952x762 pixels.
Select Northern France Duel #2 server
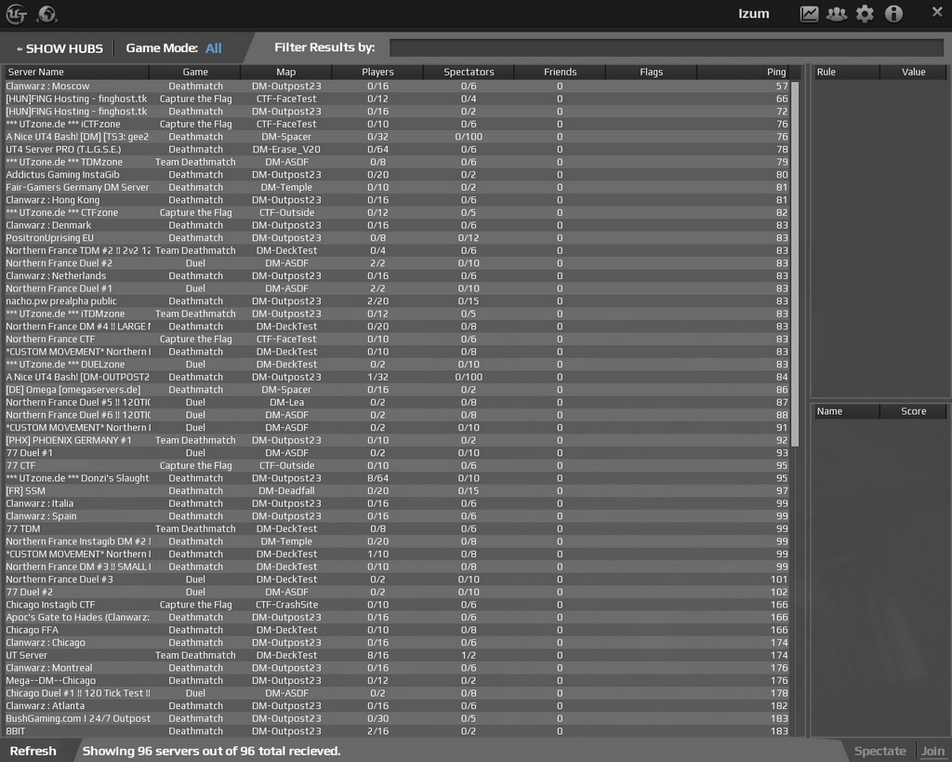[397, 263]
